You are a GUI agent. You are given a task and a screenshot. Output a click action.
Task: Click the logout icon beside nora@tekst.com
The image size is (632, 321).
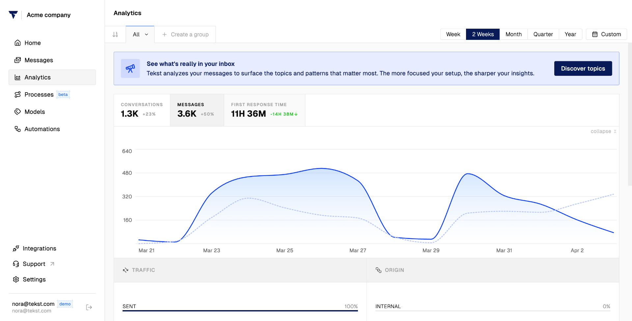(x=89, y=307)
